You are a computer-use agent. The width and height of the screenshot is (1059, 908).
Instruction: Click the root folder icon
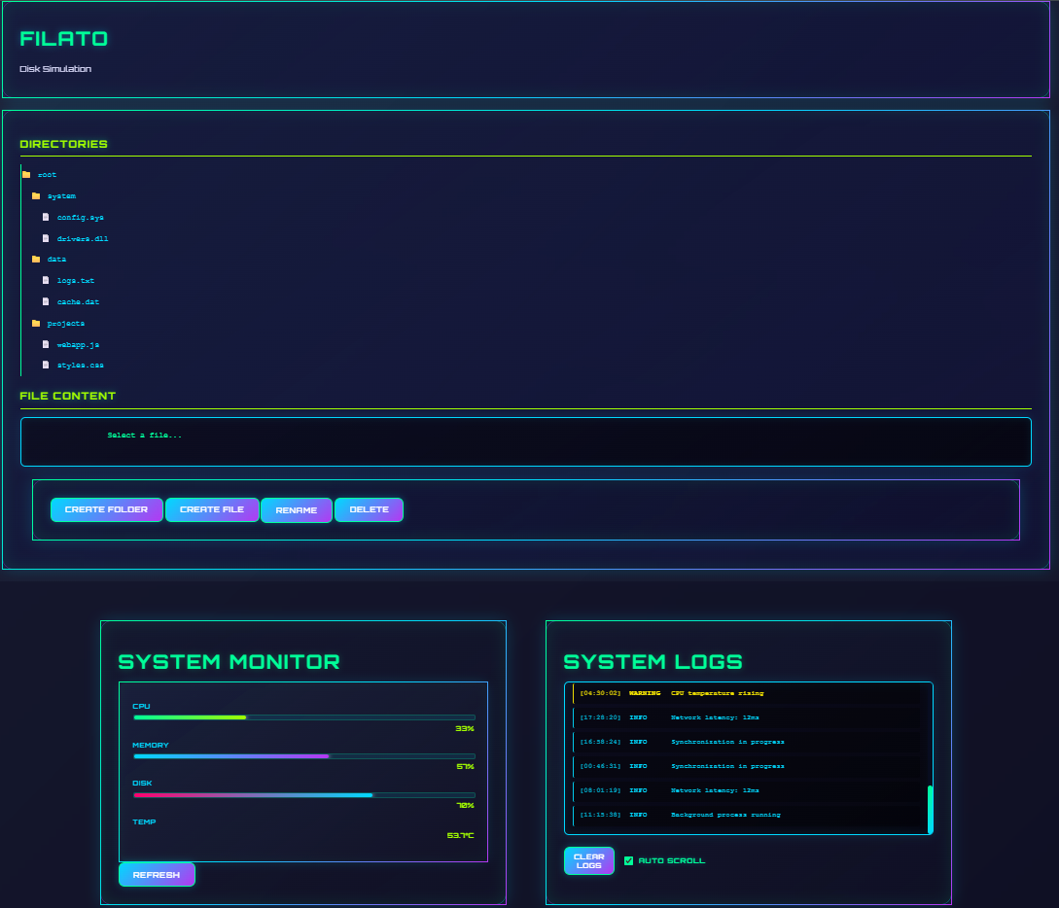pos(26,175)
